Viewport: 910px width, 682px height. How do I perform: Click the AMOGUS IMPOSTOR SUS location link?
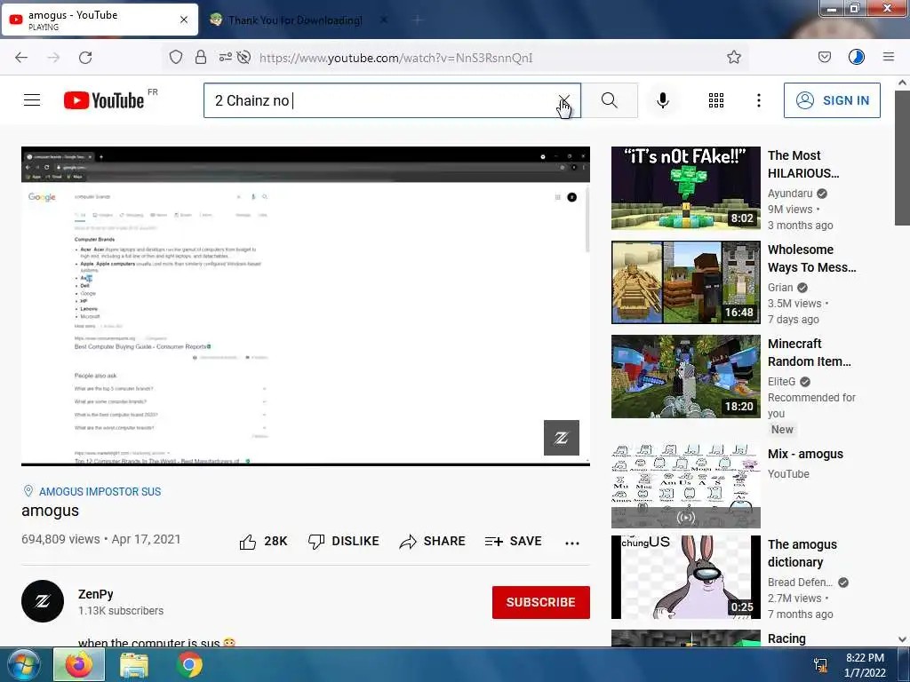click(100, 491)
